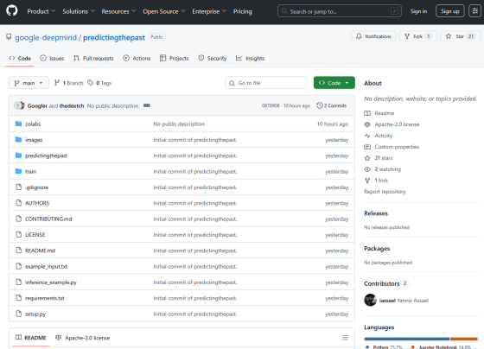Click the bell Notifications icon
The height and width of the screenshot is (349, 484).
pos(359,36)
